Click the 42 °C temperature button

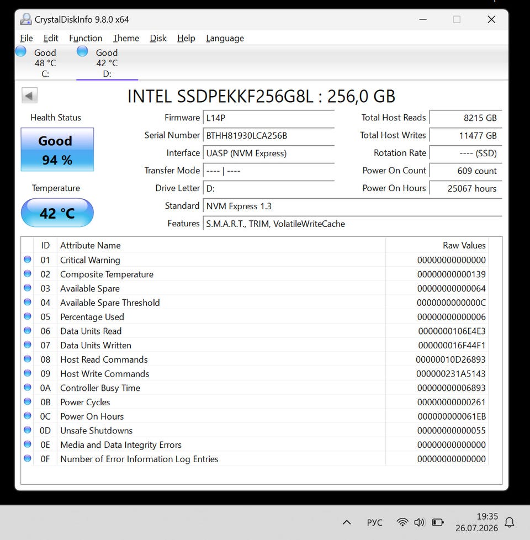click(57, 213)
